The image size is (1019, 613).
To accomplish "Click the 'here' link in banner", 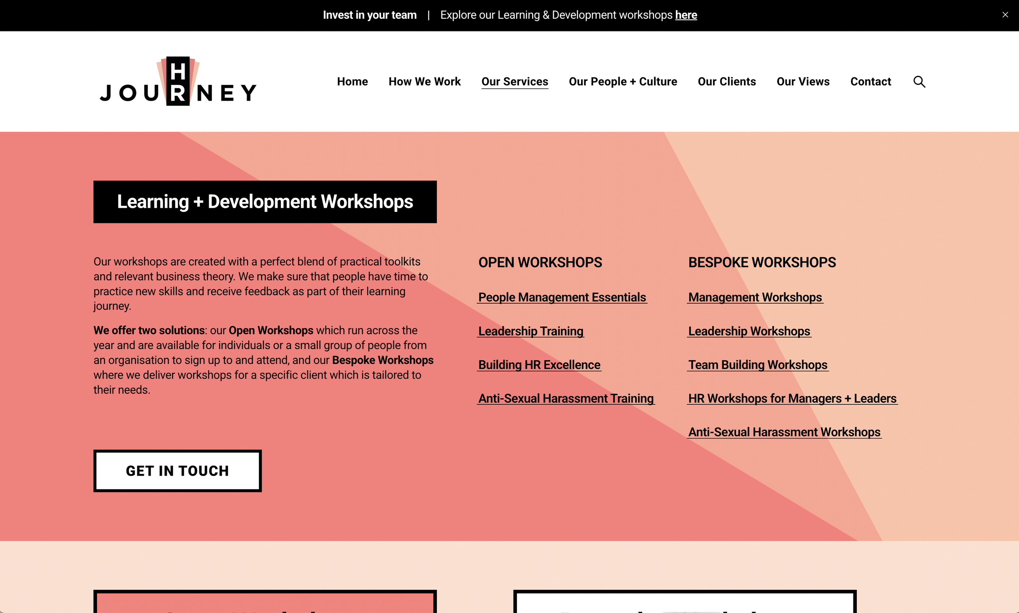I will click(686, 15).
